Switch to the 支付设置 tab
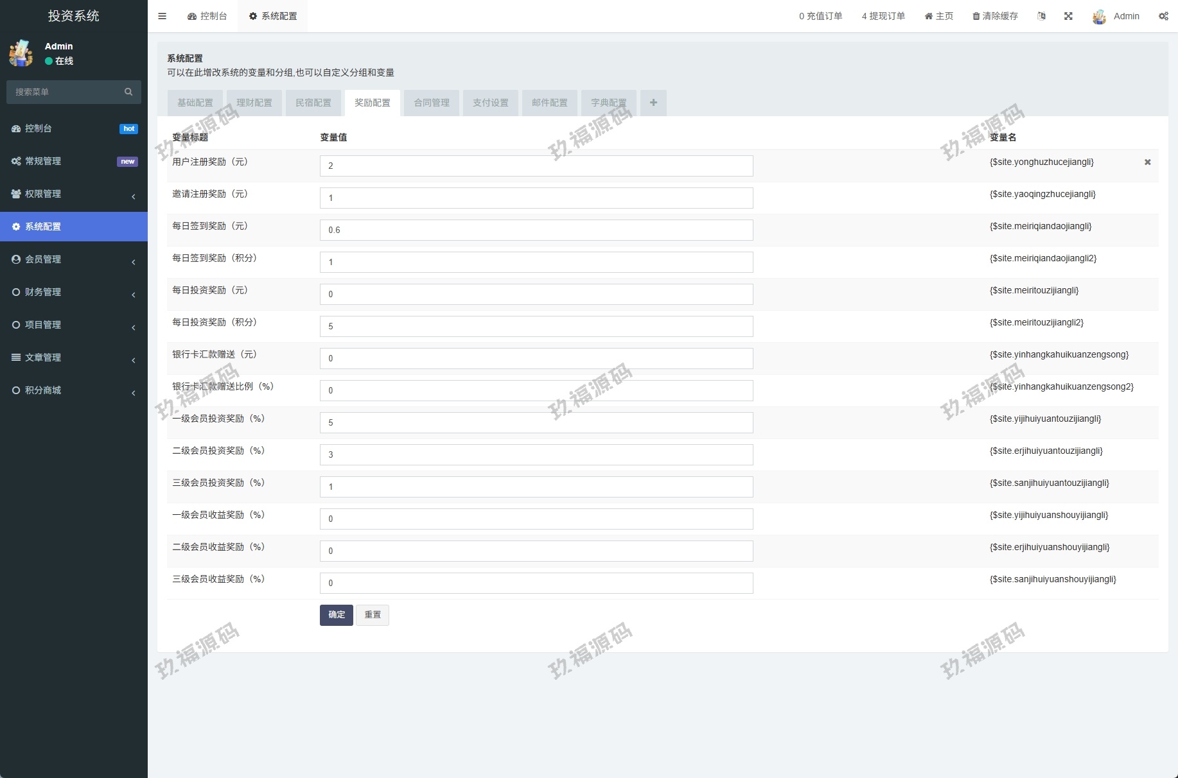This screenshot has height=778, width=1178. (490, 103)
